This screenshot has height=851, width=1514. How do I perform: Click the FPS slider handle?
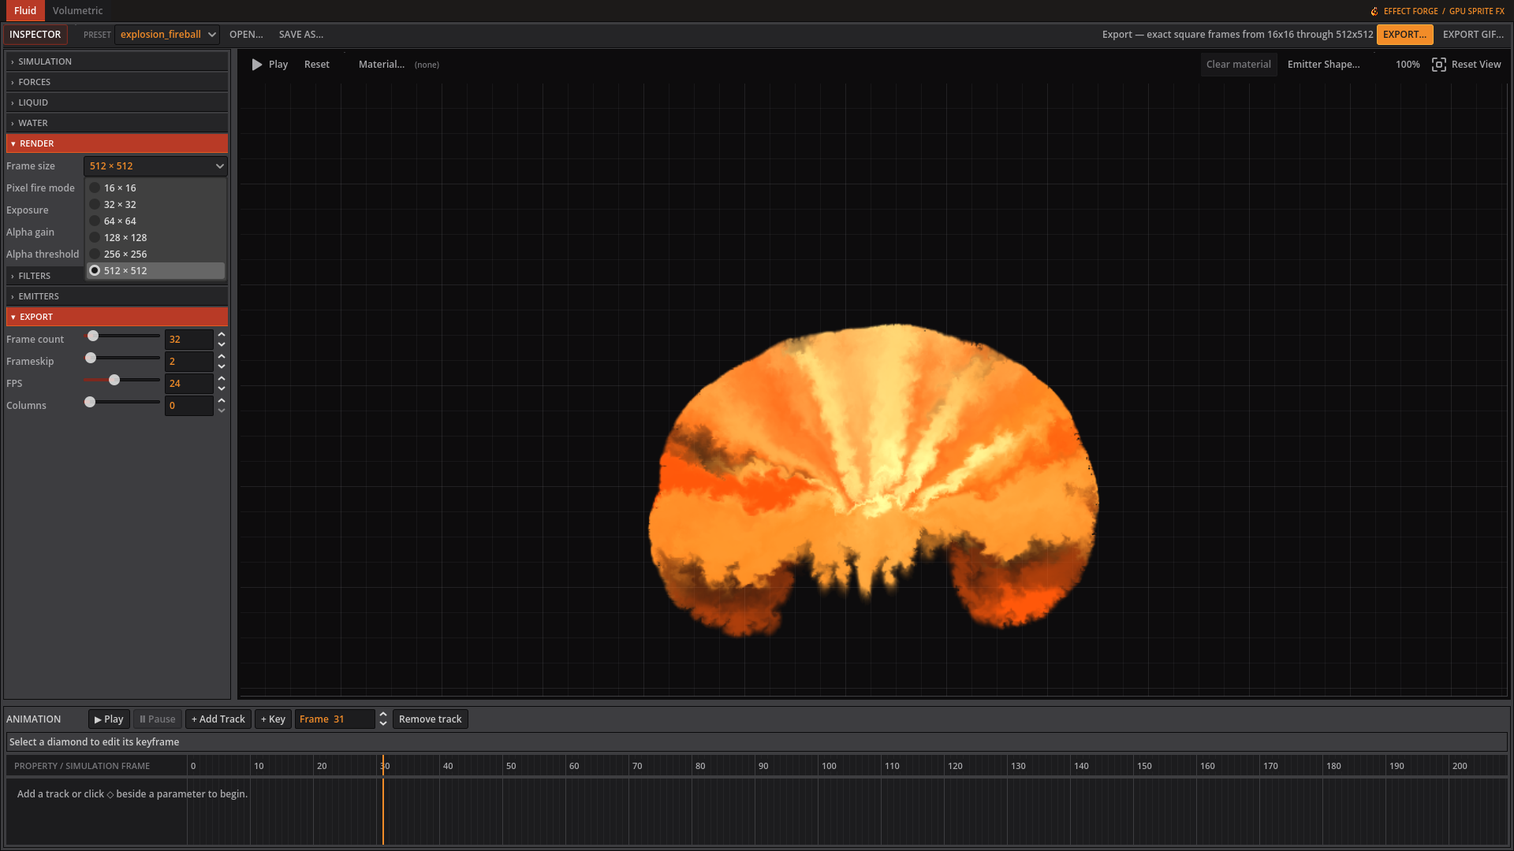click(114, 381)
